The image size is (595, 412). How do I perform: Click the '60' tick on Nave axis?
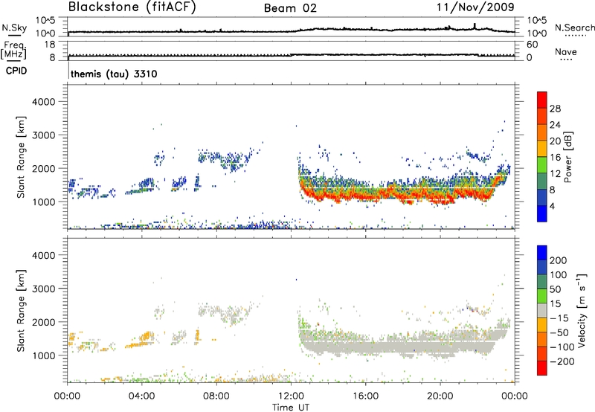click(533, 45)
